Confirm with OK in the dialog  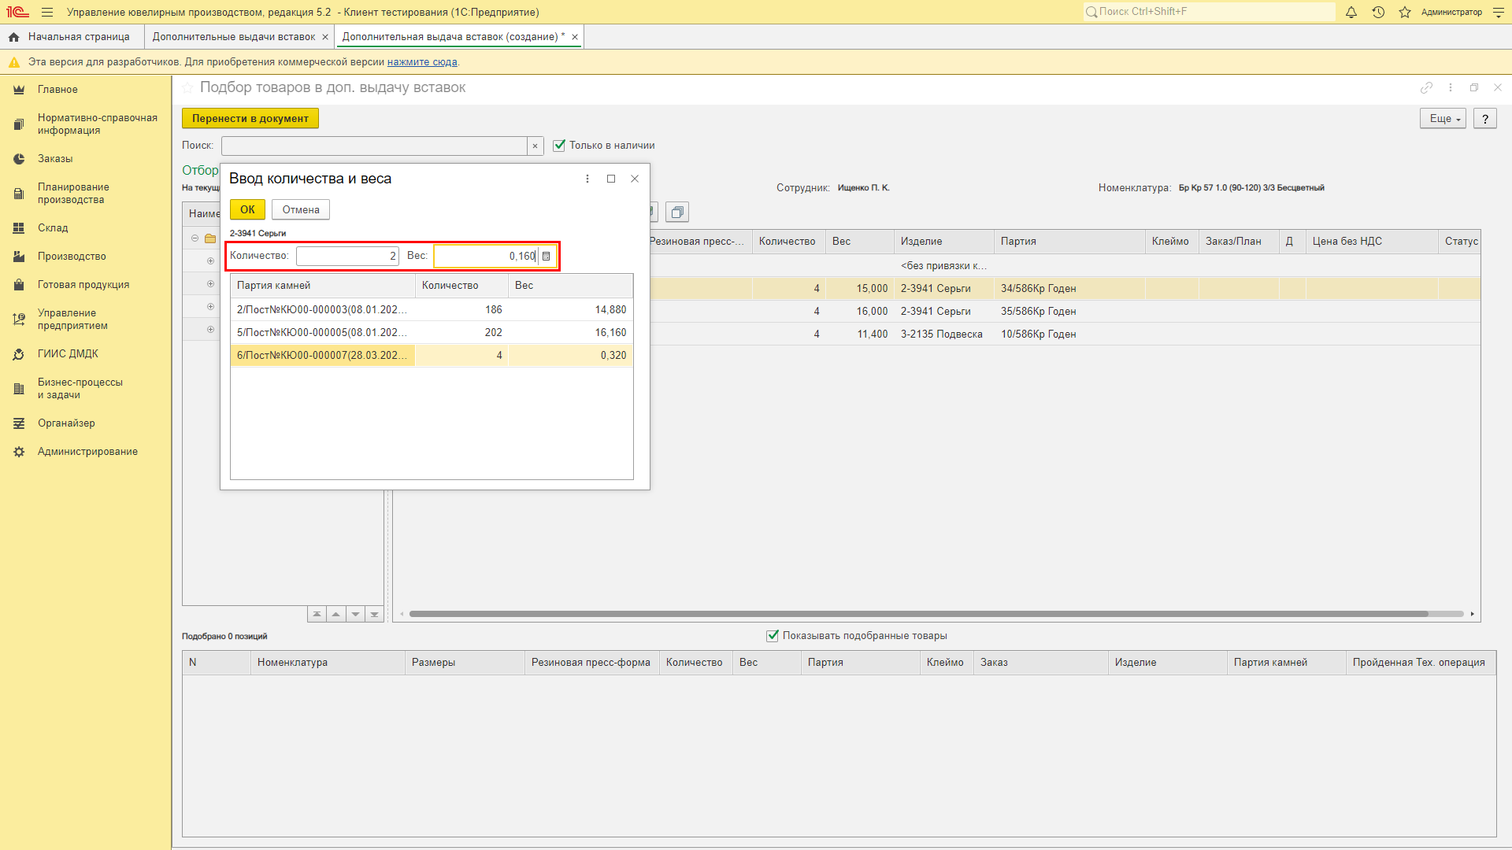coord(247,210)
